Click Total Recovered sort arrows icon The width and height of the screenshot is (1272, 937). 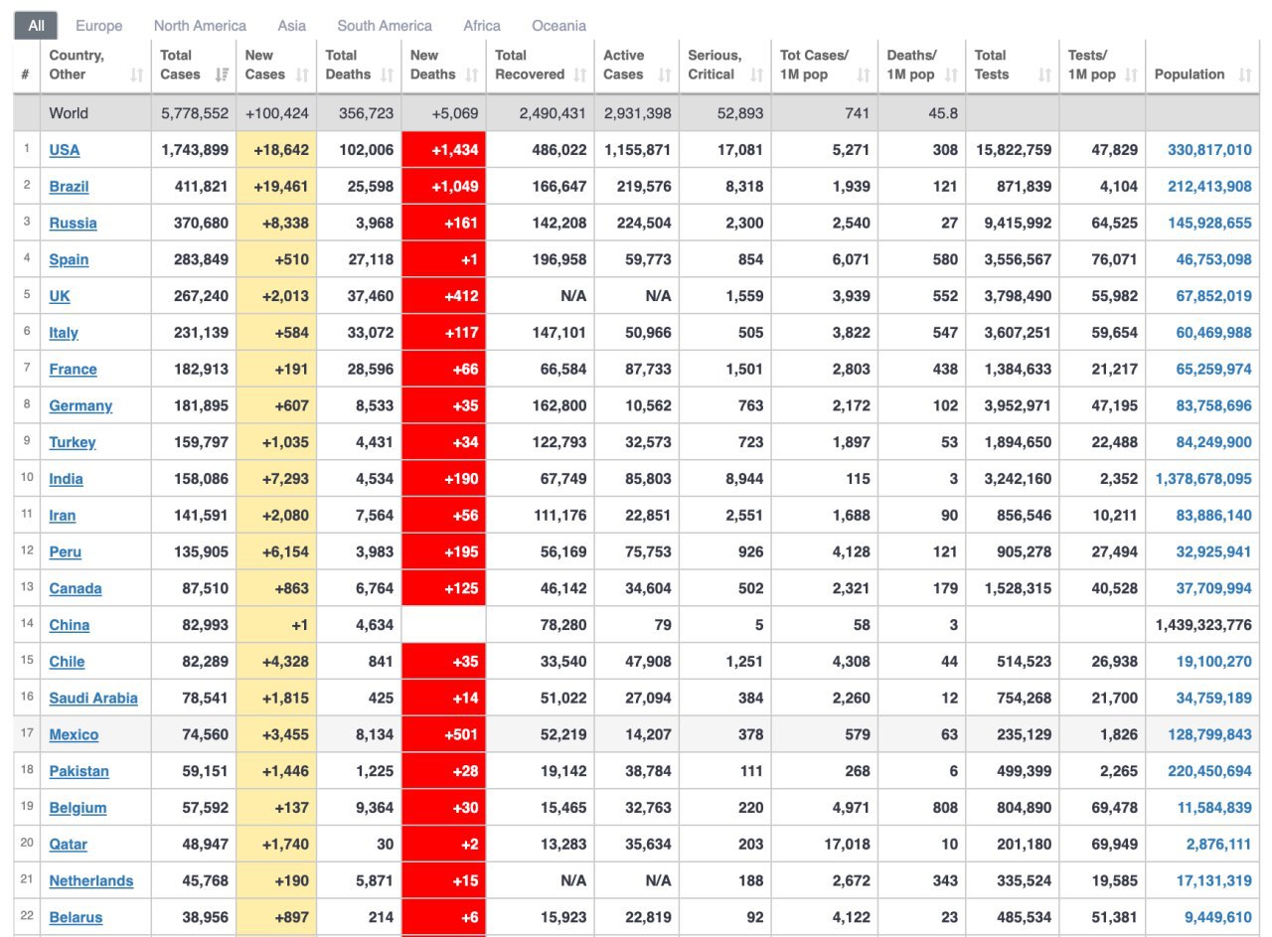tap(579, 75)
